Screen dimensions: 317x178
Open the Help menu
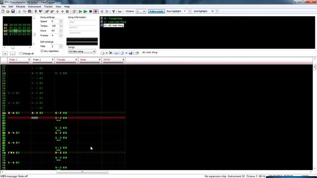coord(67,6)
